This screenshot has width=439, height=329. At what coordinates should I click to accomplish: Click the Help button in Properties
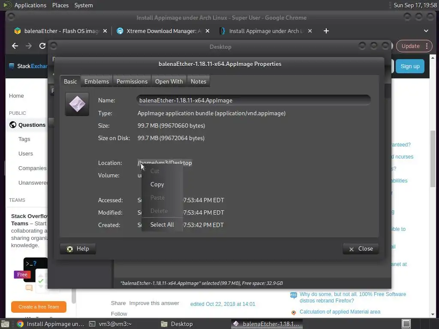pos(78,249)
